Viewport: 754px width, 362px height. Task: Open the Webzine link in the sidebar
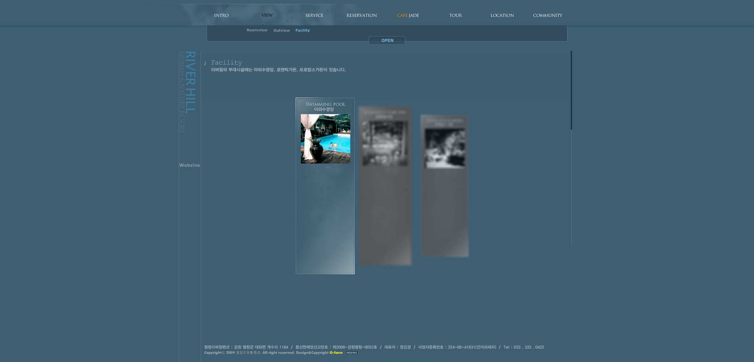pos(190,165)
